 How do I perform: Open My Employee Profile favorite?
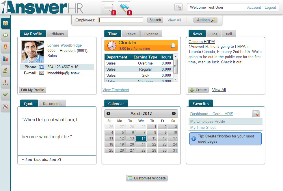click(208, 121)
